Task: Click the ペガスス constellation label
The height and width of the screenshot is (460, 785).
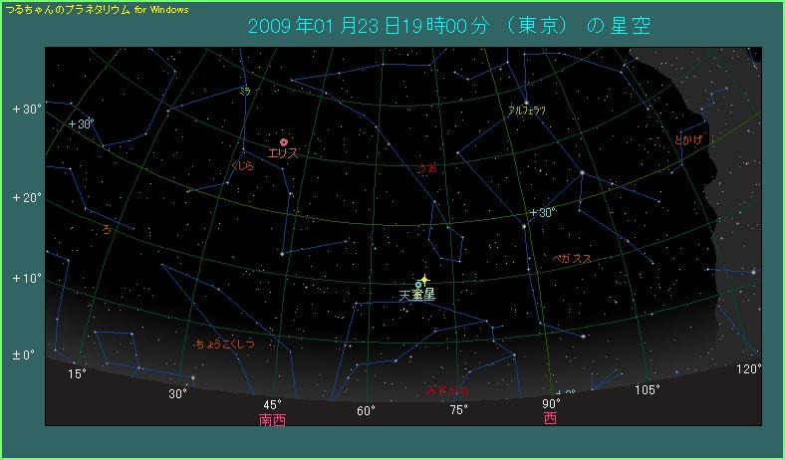Action: [572, 259]
